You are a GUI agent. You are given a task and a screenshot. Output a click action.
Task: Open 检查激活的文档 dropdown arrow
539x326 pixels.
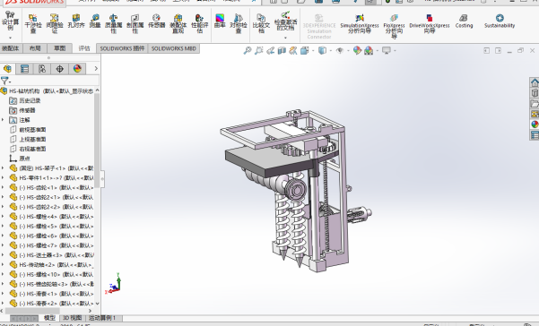(285, 38)
